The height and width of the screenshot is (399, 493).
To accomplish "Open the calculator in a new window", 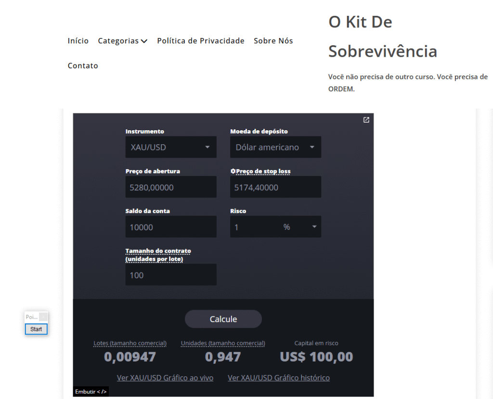I will click(x=366, y=120).
